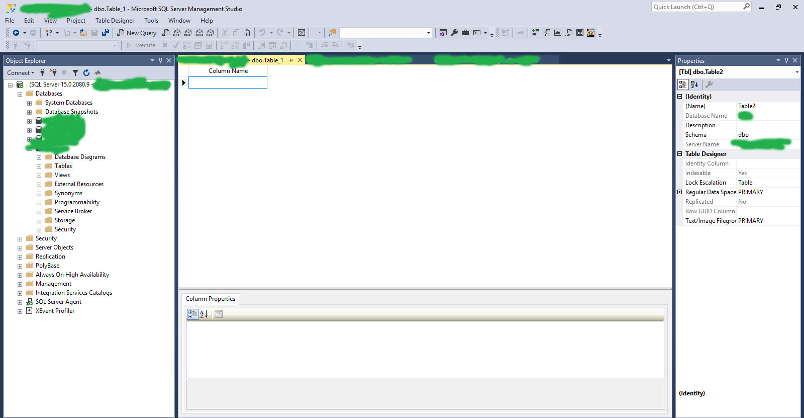Switch Properties panel to Categorized view
Viewport: 804px width, 418px height.
click(683, 85)
